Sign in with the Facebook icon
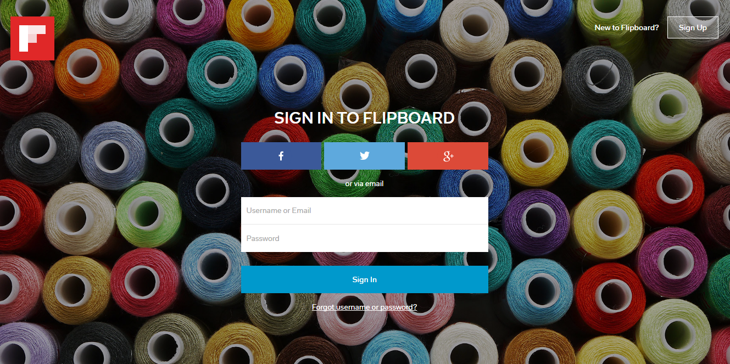 tap(281, 156)
